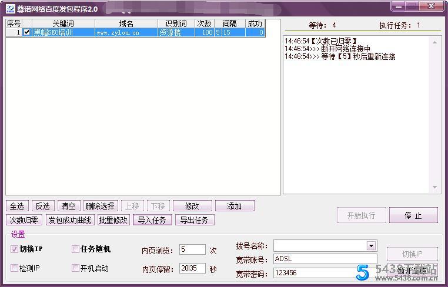Click the 开始执行 button
448x287 pixels.
(362, 215)
